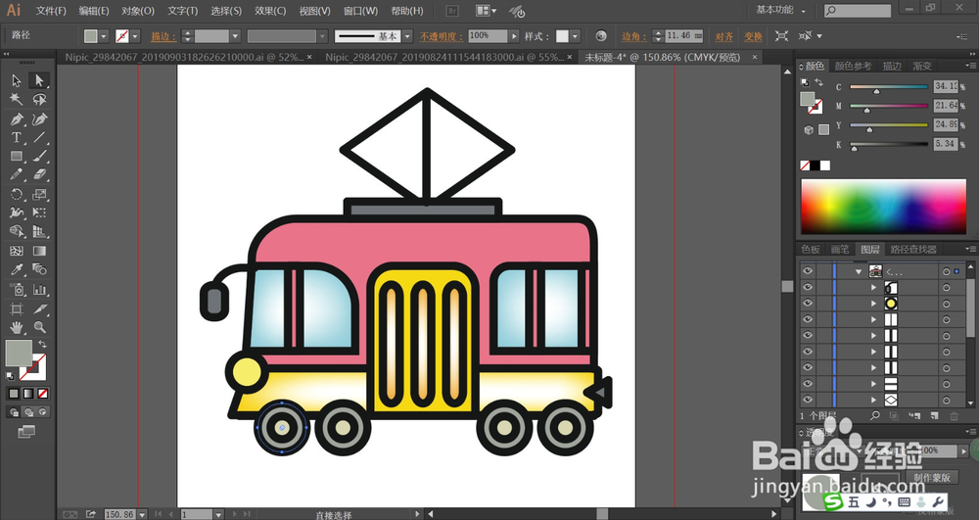Select the Scale tool
Image resolution: width=979 pixels, height=520 pixels.
39,194
